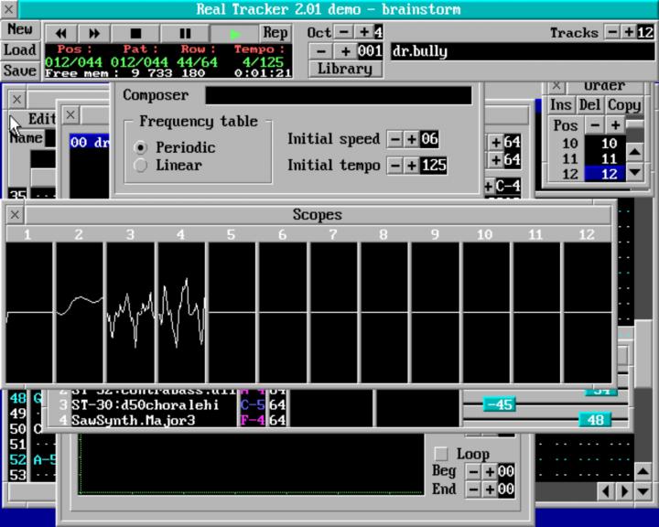The width and height of the screenshot is (659, 527).
Task: Click Ins in the Order window
Action: point(560,105)
